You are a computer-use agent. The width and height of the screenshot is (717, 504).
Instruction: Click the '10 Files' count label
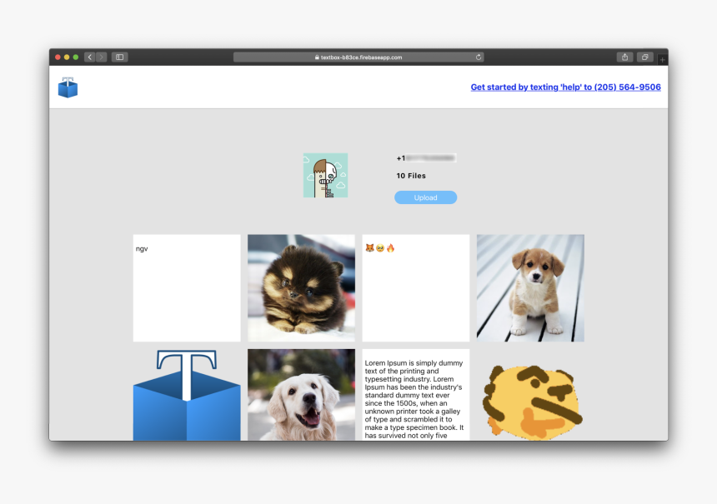click(x=411, y=176)
